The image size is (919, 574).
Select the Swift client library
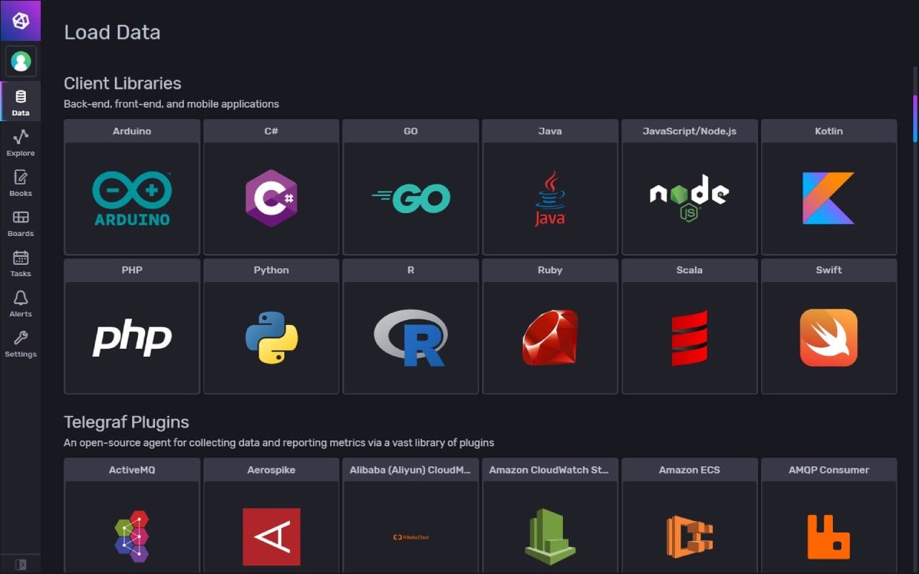pyautogui.click(x=829, y=327)
